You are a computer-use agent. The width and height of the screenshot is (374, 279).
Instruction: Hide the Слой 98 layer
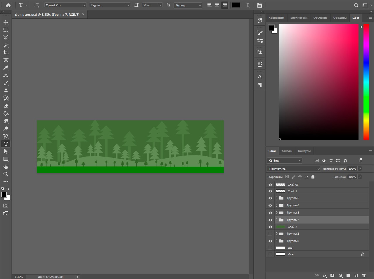click(x=270, y=185)
